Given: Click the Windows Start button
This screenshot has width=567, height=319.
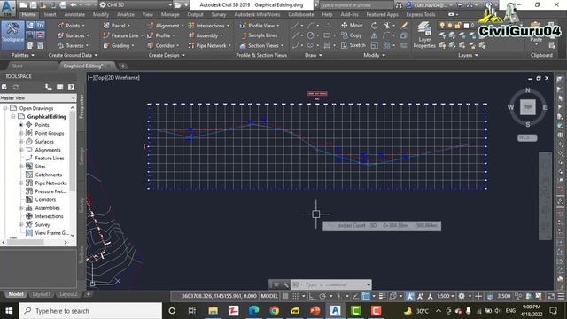Looking at the screenshot, I should [x=9, y=311].
